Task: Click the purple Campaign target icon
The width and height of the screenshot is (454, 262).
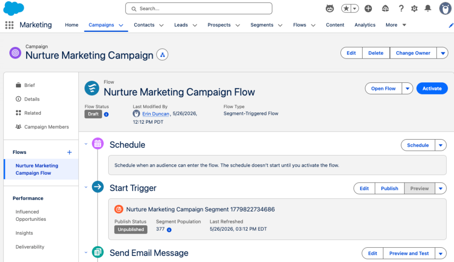Action: pyautogui.click(x=15, y=53)
